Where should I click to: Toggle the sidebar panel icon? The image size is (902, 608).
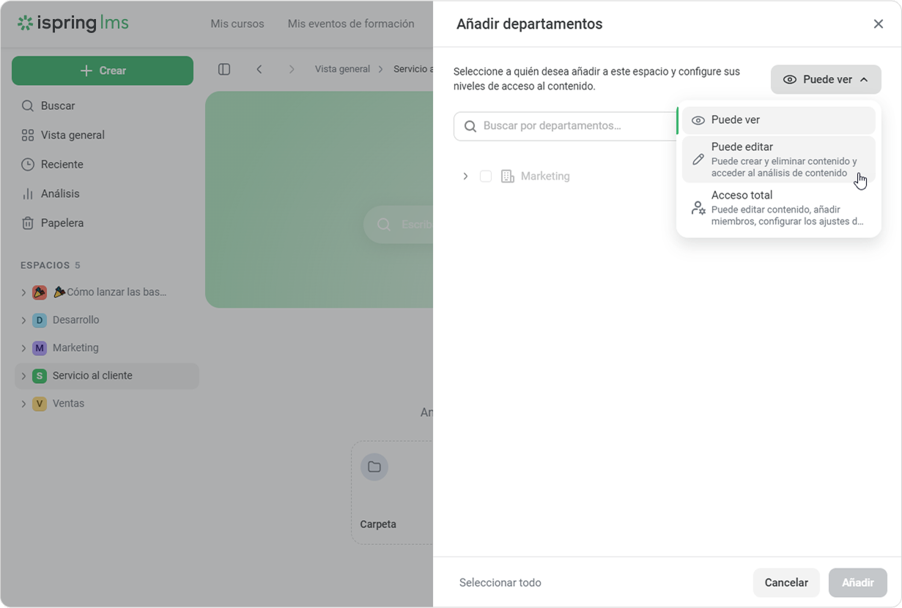[x=224, y=69]
